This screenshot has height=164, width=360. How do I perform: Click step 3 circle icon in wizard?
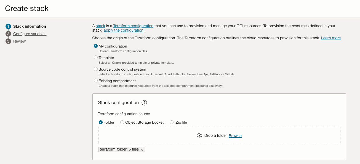8,41
